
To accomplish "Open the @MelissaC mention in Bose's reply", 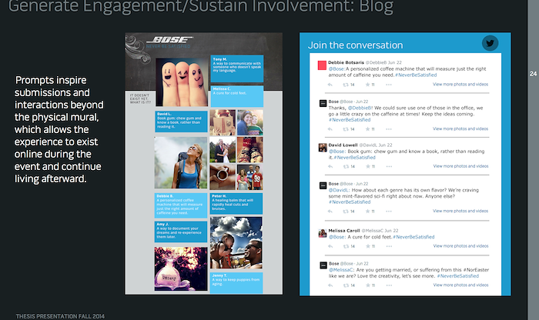I will pos(341,270).
